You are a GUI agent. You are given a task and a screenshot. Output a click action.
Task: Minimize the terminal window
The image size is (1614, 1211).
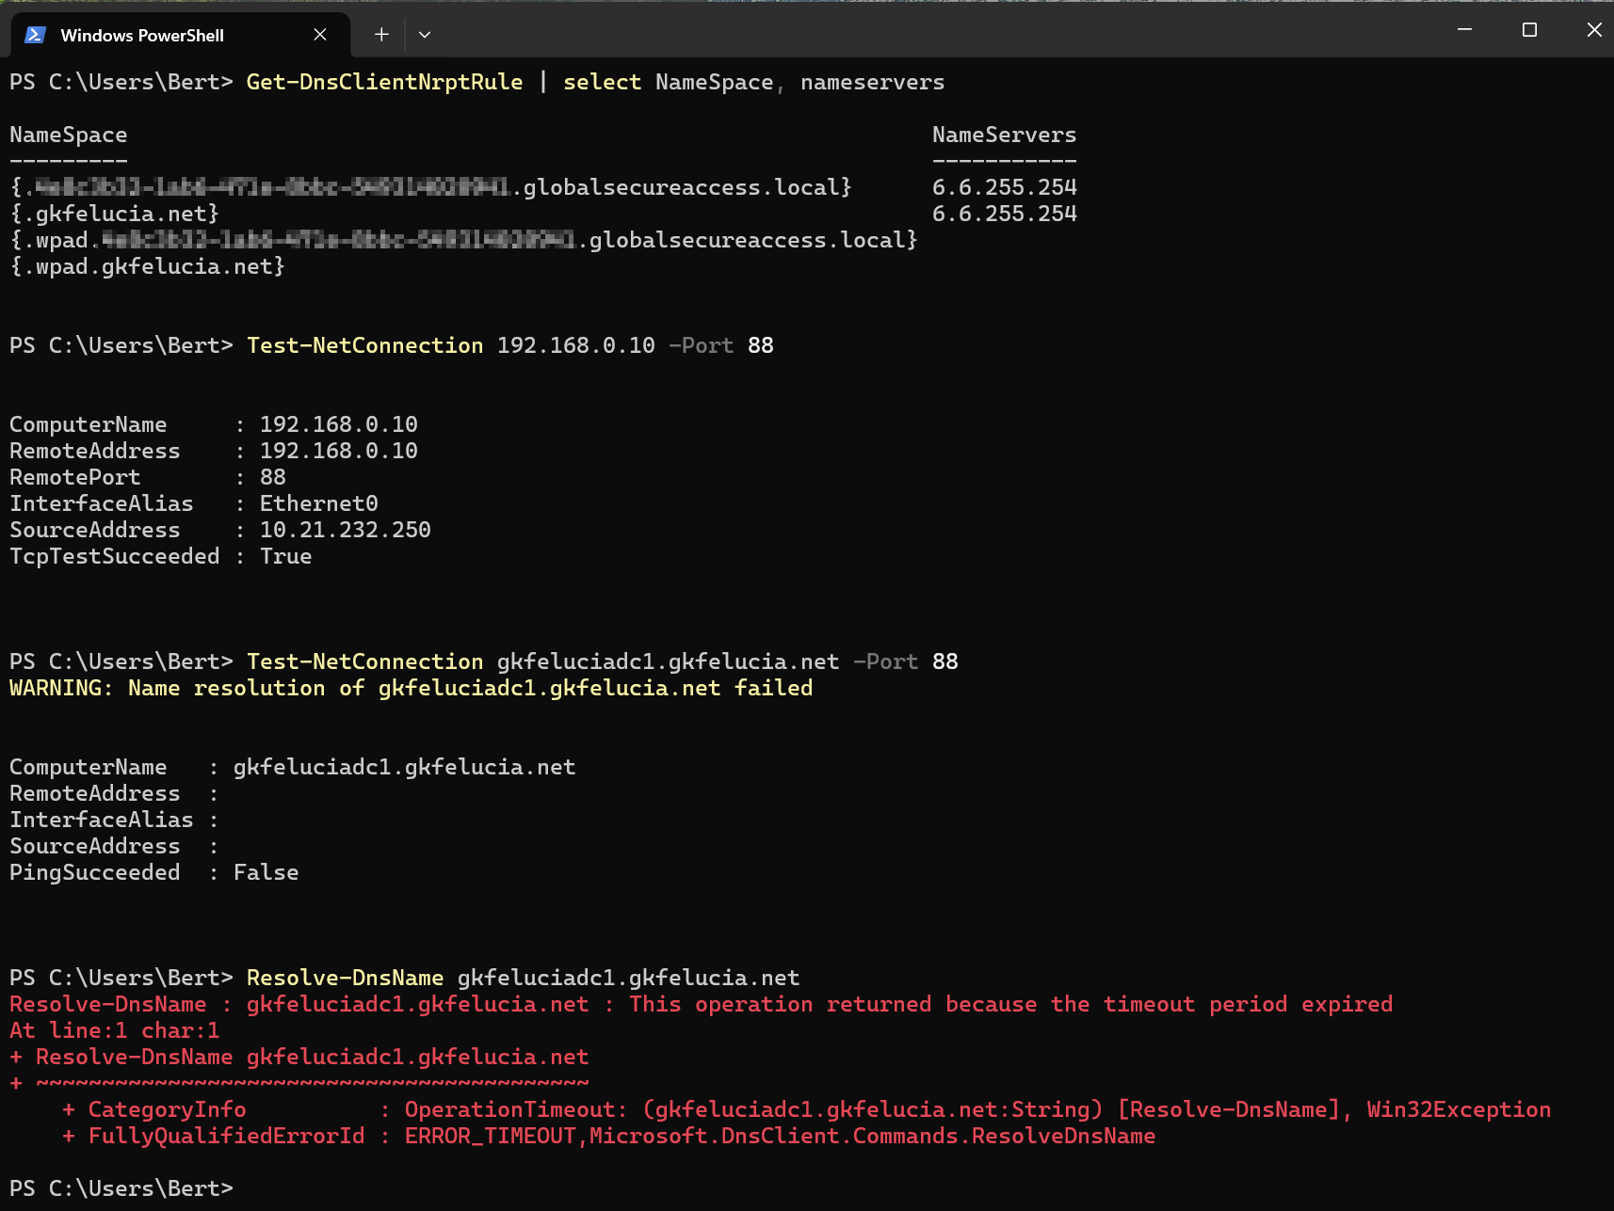point(1464,30)
